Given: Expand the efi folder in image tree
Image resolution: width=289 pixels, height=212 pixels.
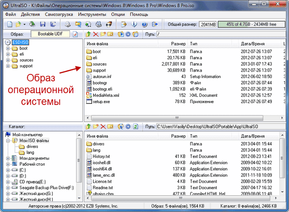Looking at the screenshot, I should coord(8,54).
